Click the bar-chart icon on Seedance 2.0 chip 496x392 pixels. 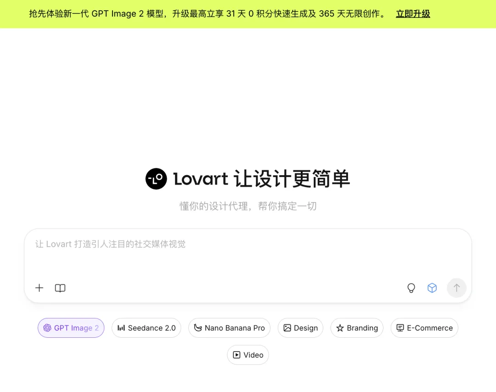point(121,328)
